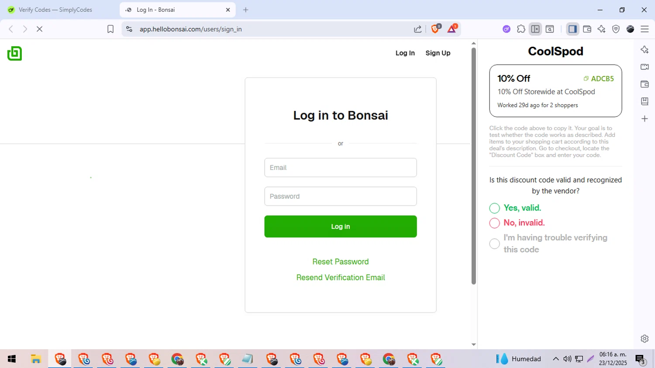Open the profile avatar icon
This screenshot has height=368, width=655.
point(630,29)
